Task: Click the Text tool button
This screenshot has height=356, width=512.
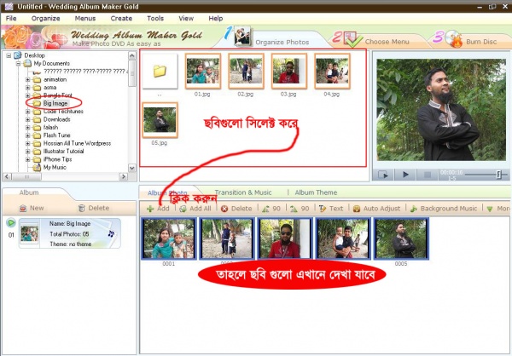Action: [x=331, y=209]
